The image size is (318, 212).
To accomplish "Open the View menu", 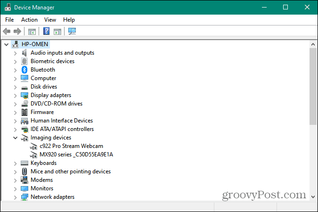I will [x=50, y=20].
